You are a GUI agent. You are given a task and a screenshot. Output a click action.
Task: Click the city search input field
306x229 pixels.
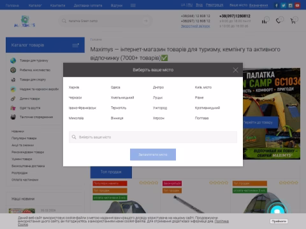tap(153, 137)
